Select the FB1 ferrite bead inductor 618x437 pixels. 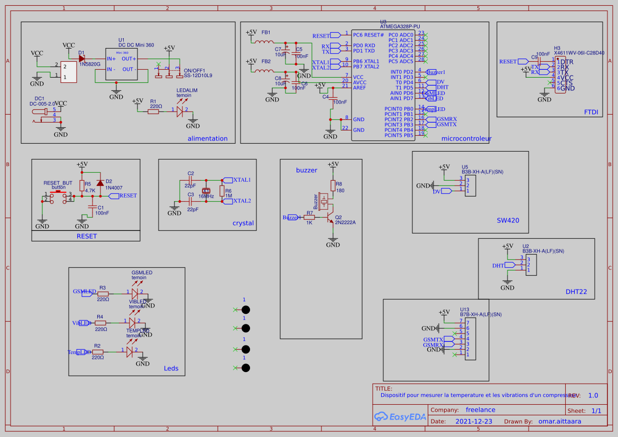(264, 42)
